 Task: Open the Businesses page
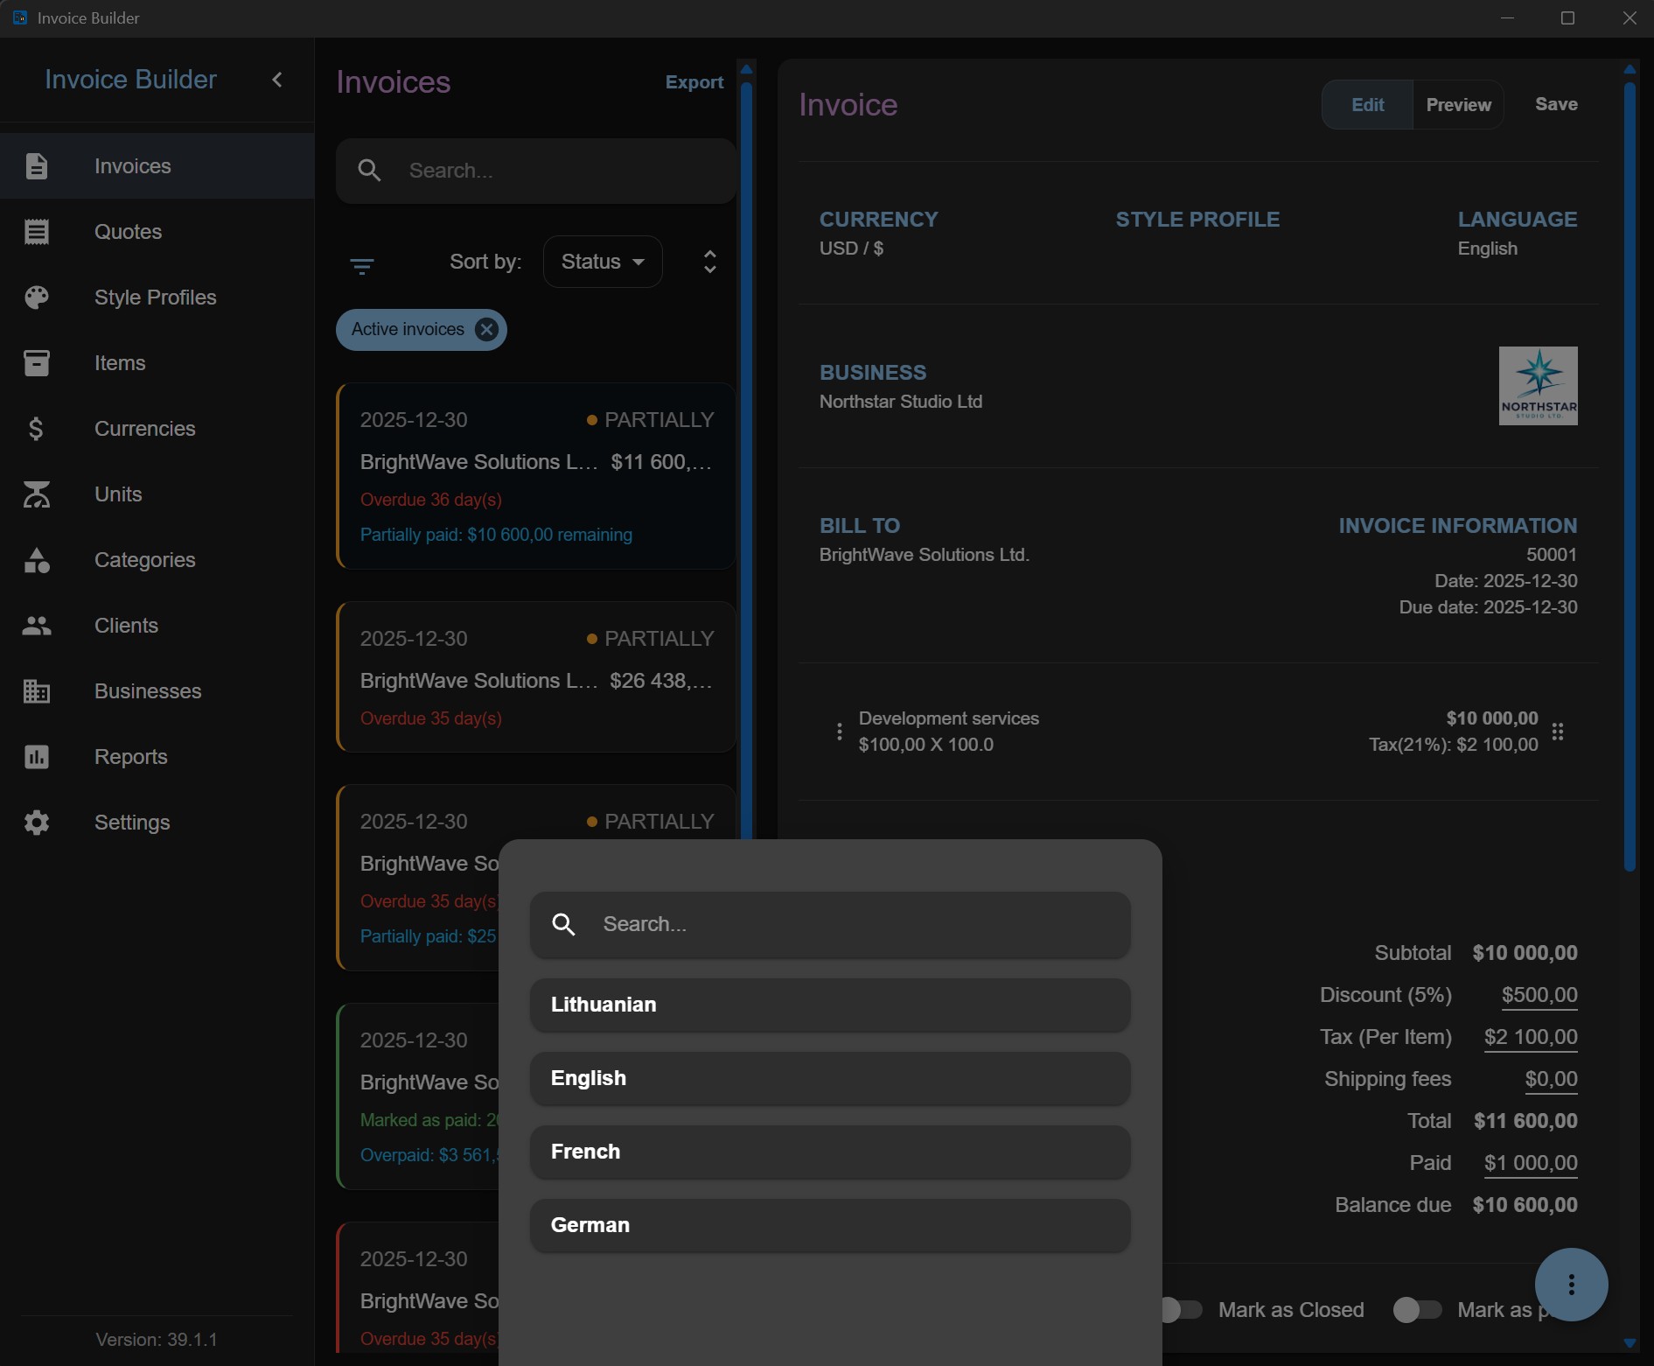tap(157, 691)
